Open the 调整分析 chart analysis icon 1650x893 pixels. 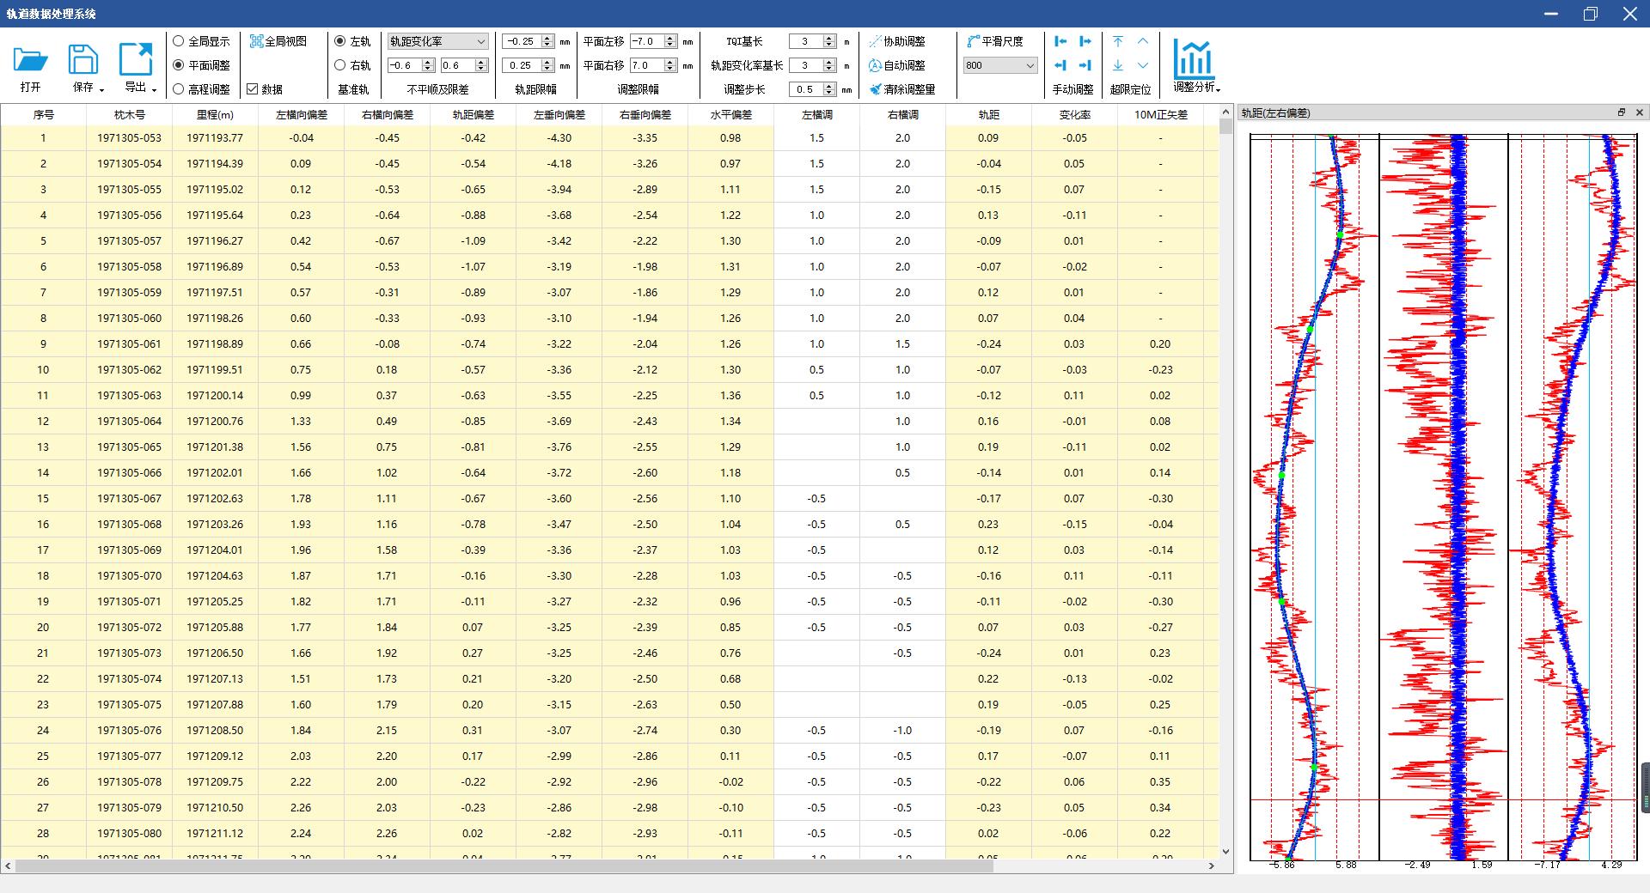1194,59
